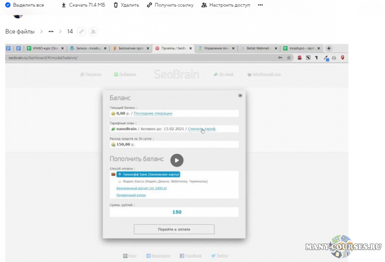Toggle the 'Выделить все' checkbox
The image size is (385, 262).
click(8, 5)
